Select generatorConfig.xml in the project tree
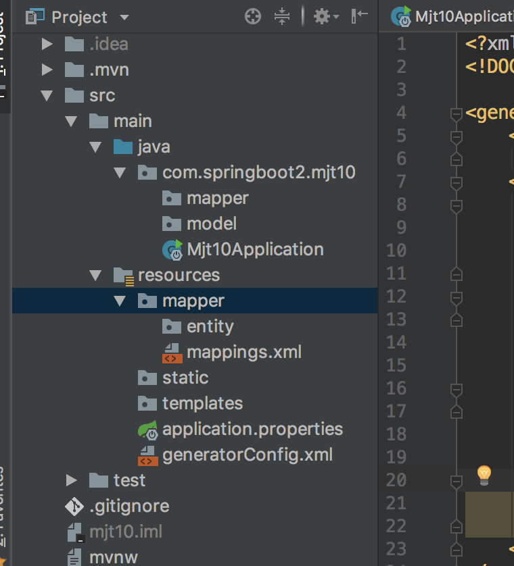 pos(247,455)
